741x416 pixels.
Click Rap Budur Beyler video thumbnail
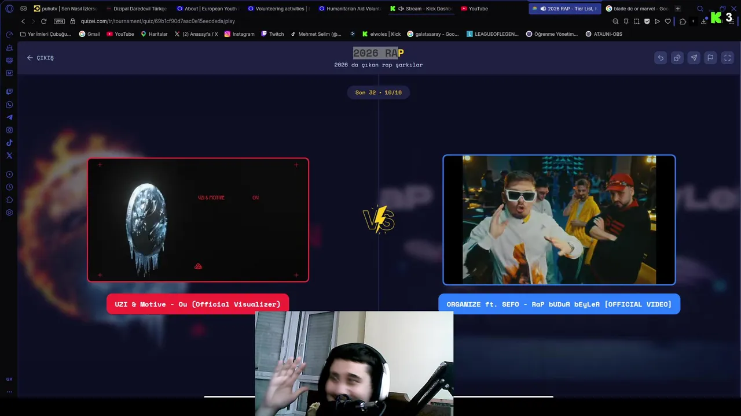pos(559,220)
